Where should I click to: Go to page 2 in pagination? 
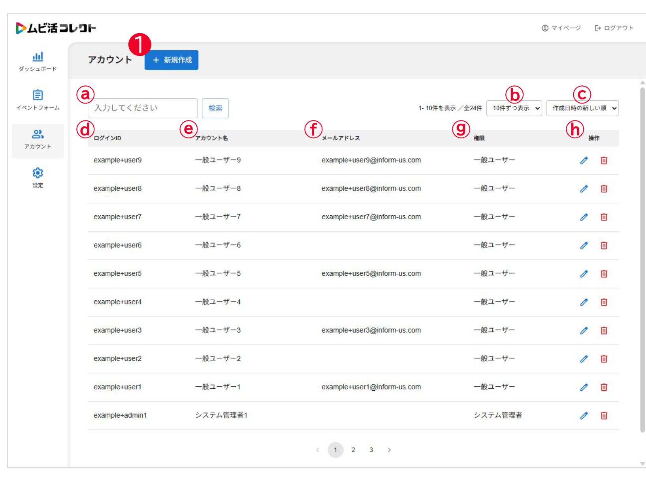click(353, 450)
